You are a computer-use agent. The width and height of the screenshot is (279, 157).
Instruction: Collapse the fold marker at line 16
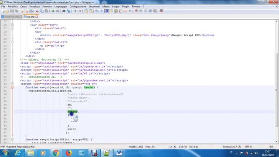coord(12,25)
